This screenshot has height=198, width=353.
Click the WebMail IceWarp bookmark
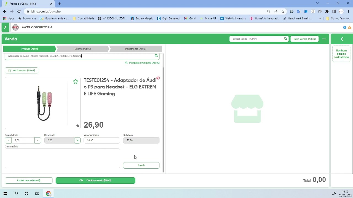click(x=233, y=18)
